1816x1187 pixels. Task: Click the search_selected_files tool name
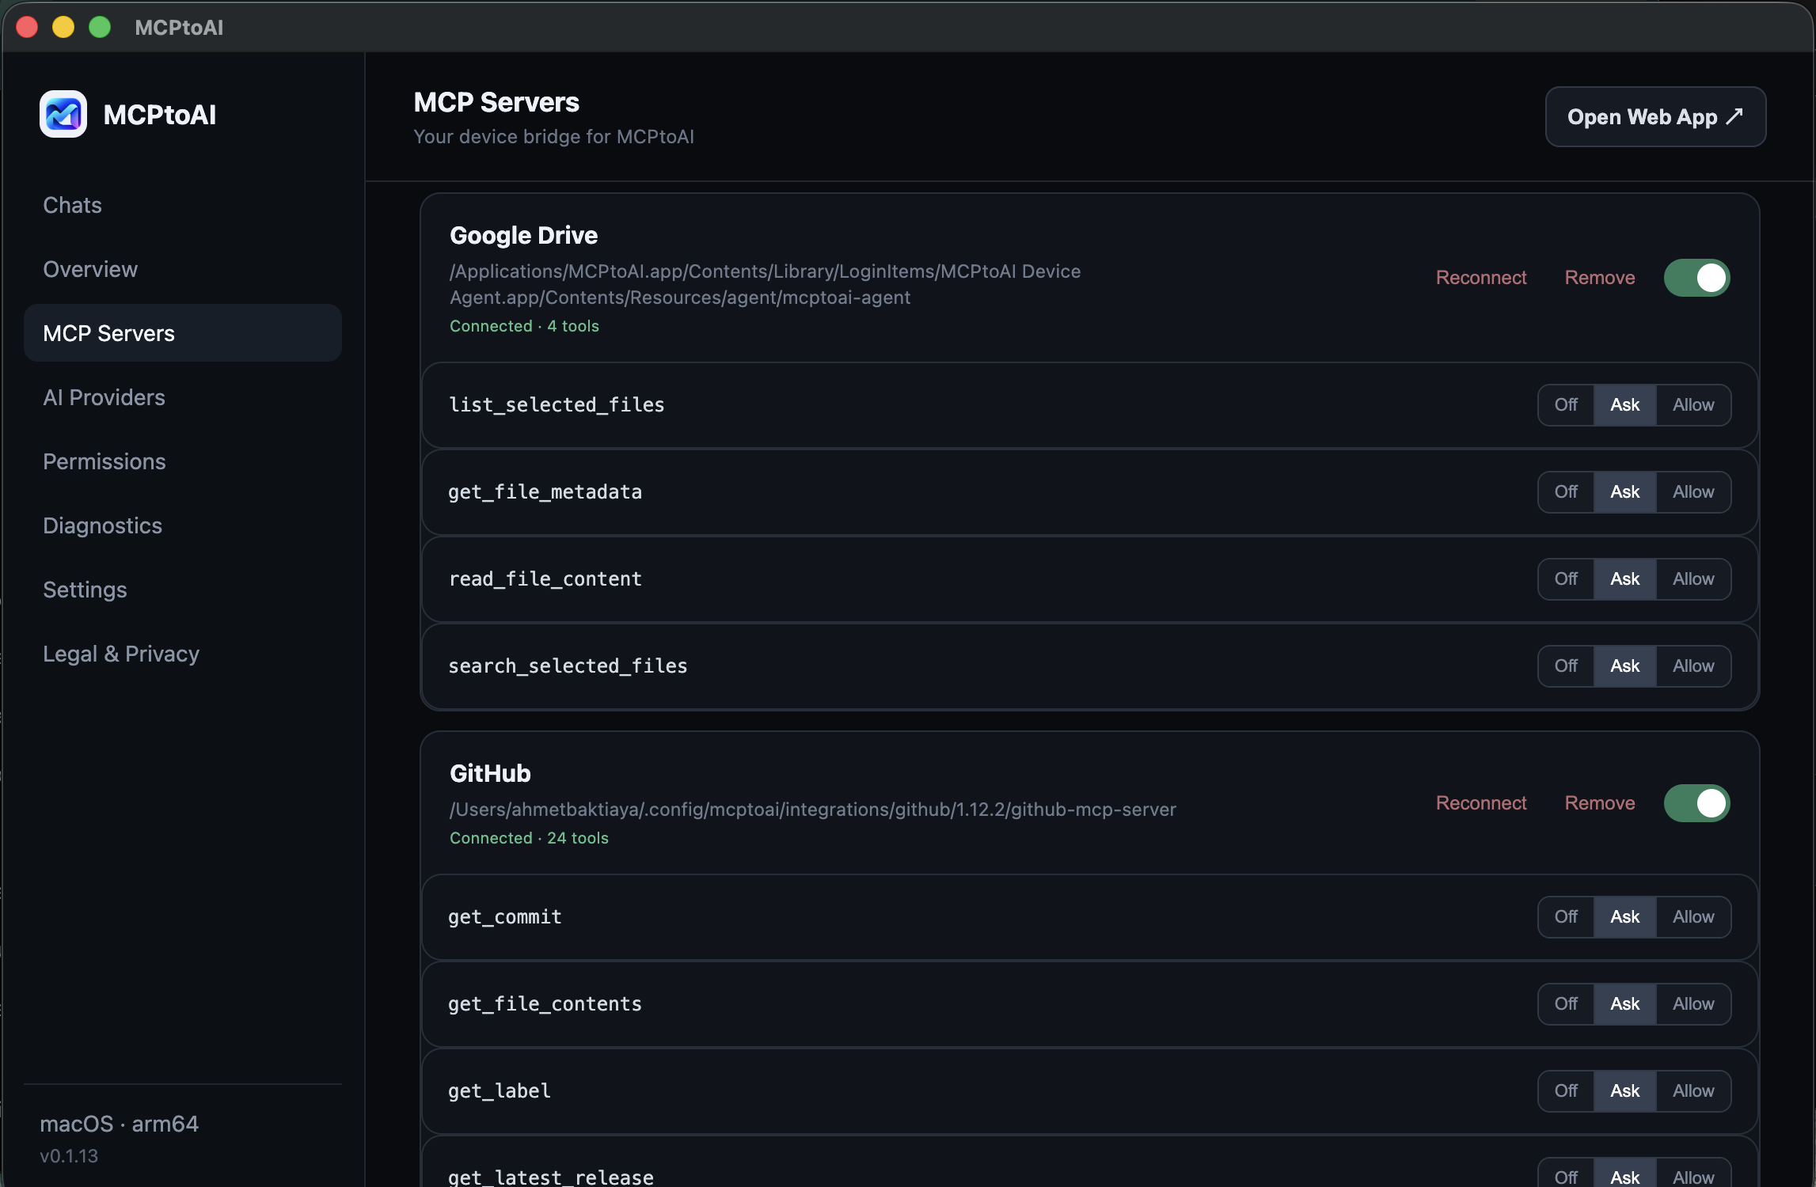[568, 666]
